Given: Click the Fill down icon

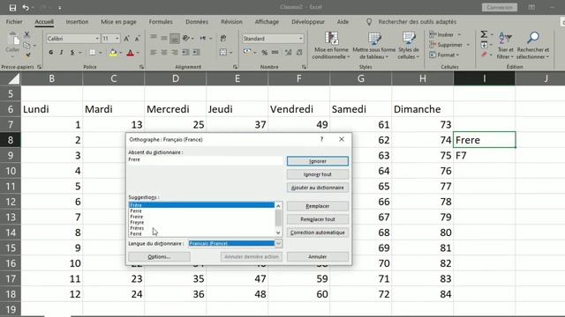Looking at the screenshot, I should pyautogui.click(x=484, y=45).
